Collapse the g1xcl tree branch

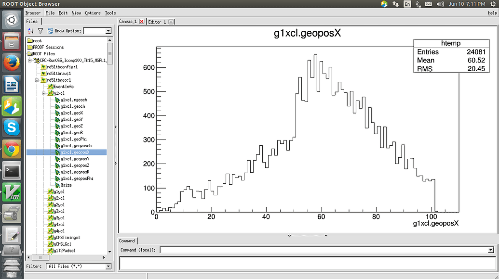(x=43, y=93)
